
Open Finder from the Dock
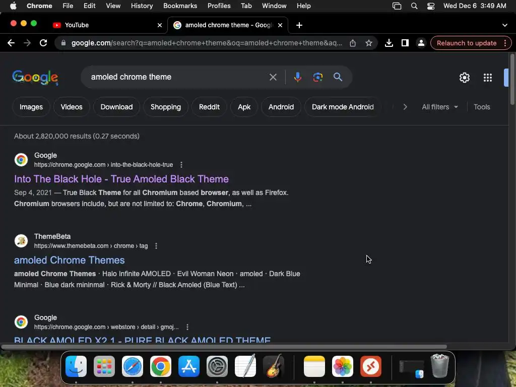[x=76, y=366]
